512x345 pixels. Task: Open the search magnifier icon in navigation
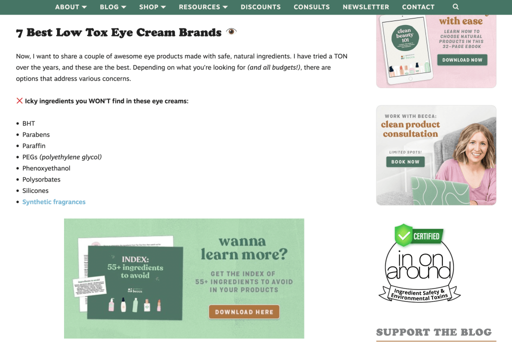click(x=455, y=6)
